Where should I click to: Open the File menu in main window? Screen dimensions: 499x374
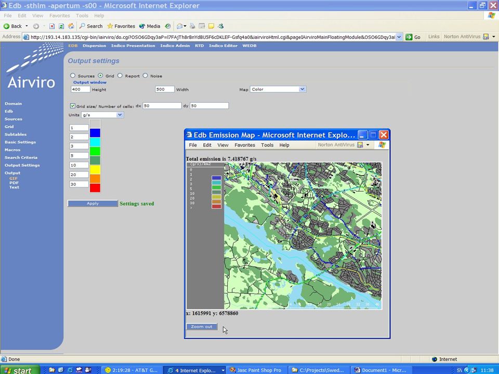[8, 16]
